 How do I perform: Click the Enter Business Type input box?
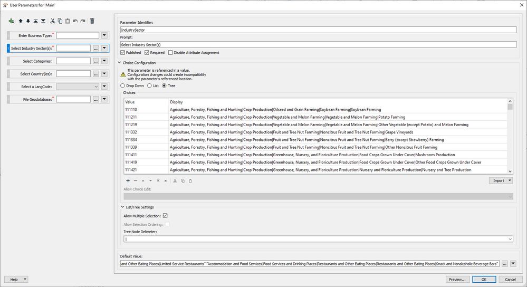click(78, 35)
